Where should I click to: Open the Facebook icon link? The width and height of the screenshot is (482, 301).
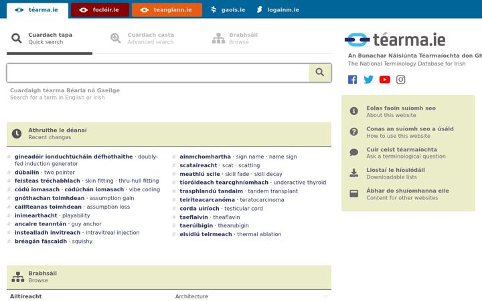point(353,80)
